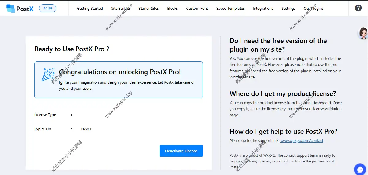Click the 'Where do I get my product license?' heading
Image resolution: width=368 pixels, height=175 pixels.
point(283,93)
